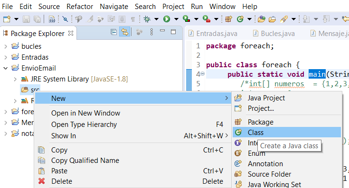The image size is (349, 188).
Task: Click the Open Task folder toolbar icon
Action: (x=272, y=19)
